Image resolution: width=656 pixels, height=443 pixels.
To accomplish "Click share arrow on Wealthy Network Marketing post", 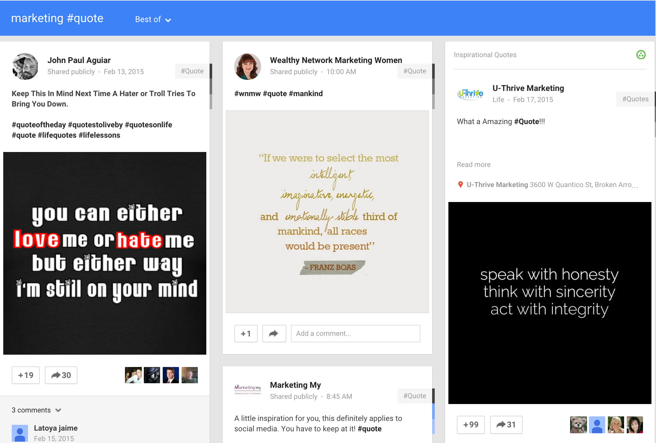I will click(x=274, y=334).
